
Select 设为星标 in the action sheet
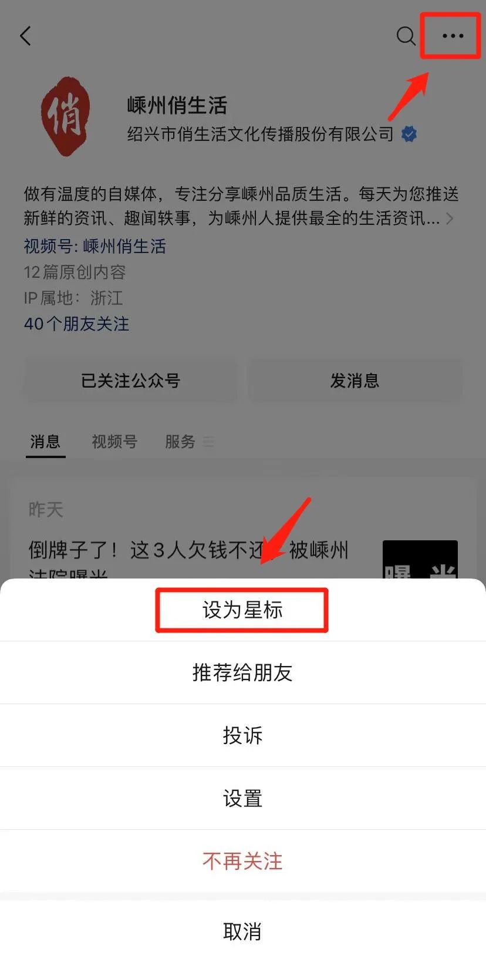pos(242,610)
